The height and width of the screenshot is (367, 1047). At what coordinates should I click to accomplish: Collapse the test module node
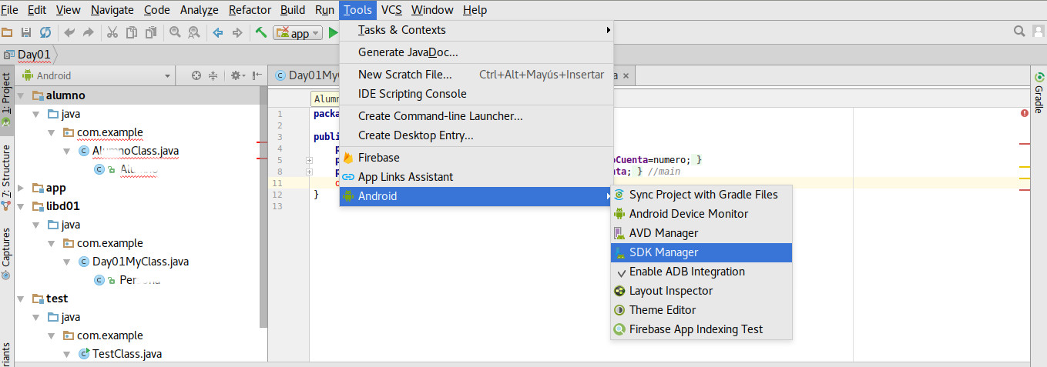(x=22, y=299)
